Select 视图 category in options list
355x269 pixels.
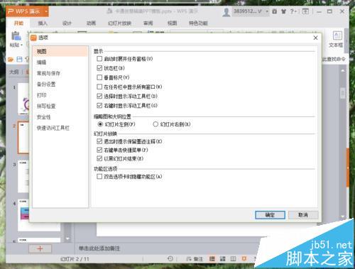coord(60,51)
